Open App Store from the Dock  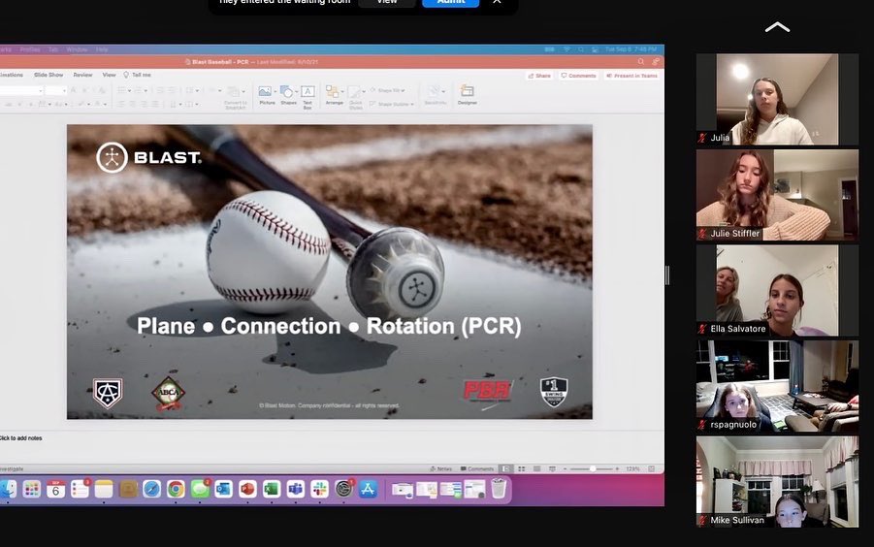point(368,489)
